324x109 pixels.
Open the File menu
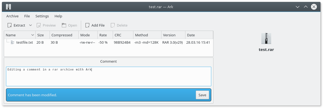pyautogui.click(x=27, y=16)
